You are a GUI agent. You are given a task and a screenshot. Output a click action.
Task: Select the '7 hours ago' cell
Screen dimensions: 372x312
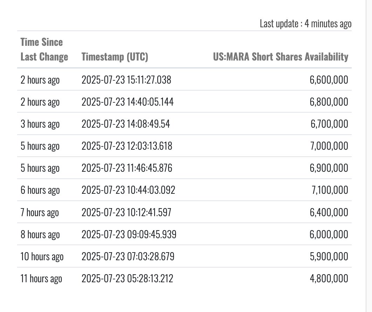click(x=40, y=213)
